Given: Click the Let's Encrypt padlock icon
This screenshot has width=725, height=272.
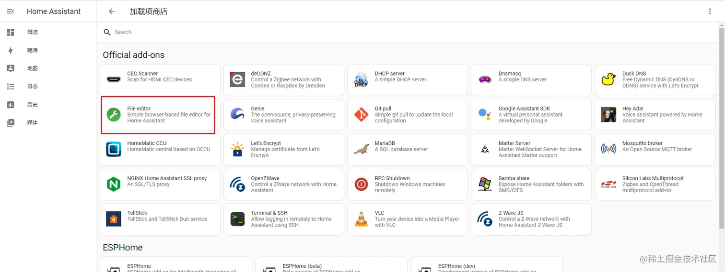Looking at the screenshot, I should 237,149.
